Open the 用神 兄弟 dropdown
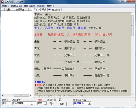136x108 pixels. coord(45,103)
